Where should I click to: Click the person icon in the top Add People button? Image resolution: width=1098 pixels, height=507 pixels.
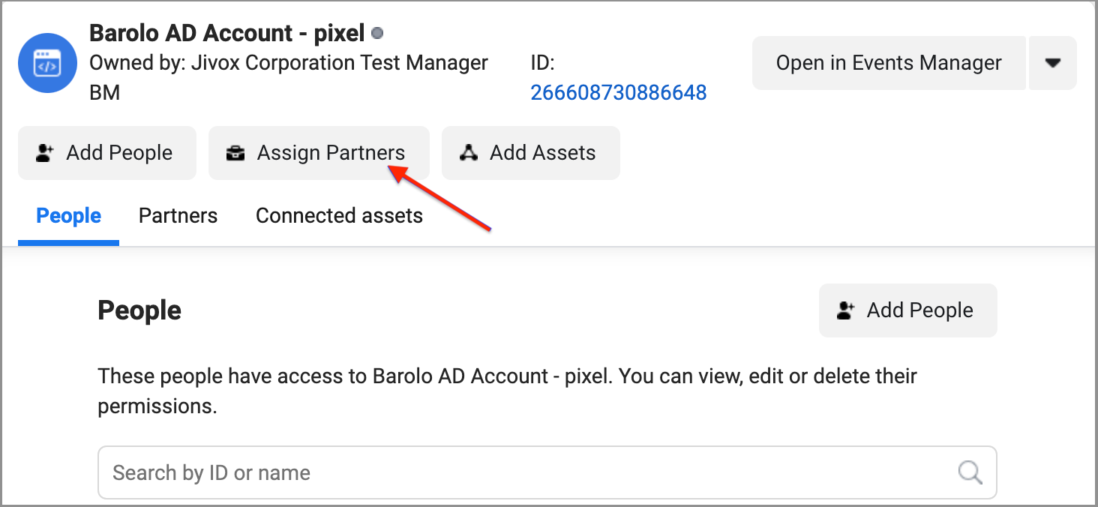[46, 153]
